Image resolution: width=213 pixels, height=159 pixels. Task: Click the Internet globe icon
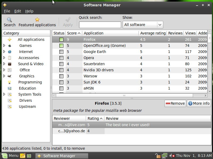[10, 52]
